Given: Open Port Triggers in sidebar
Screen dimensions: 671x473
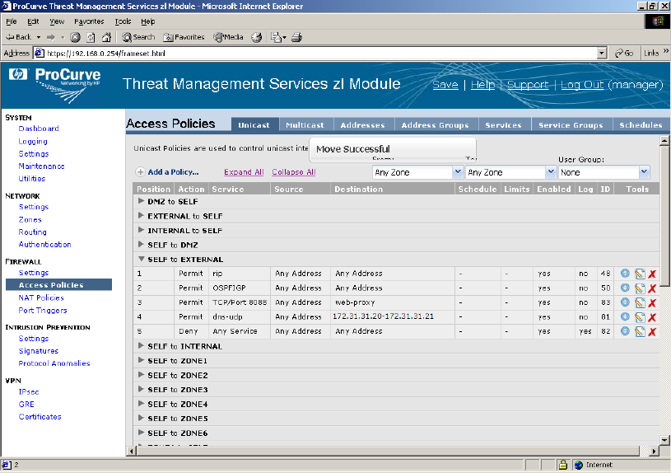Looking at the screenshot, I should pyautogui.click(x=43, y=310).
